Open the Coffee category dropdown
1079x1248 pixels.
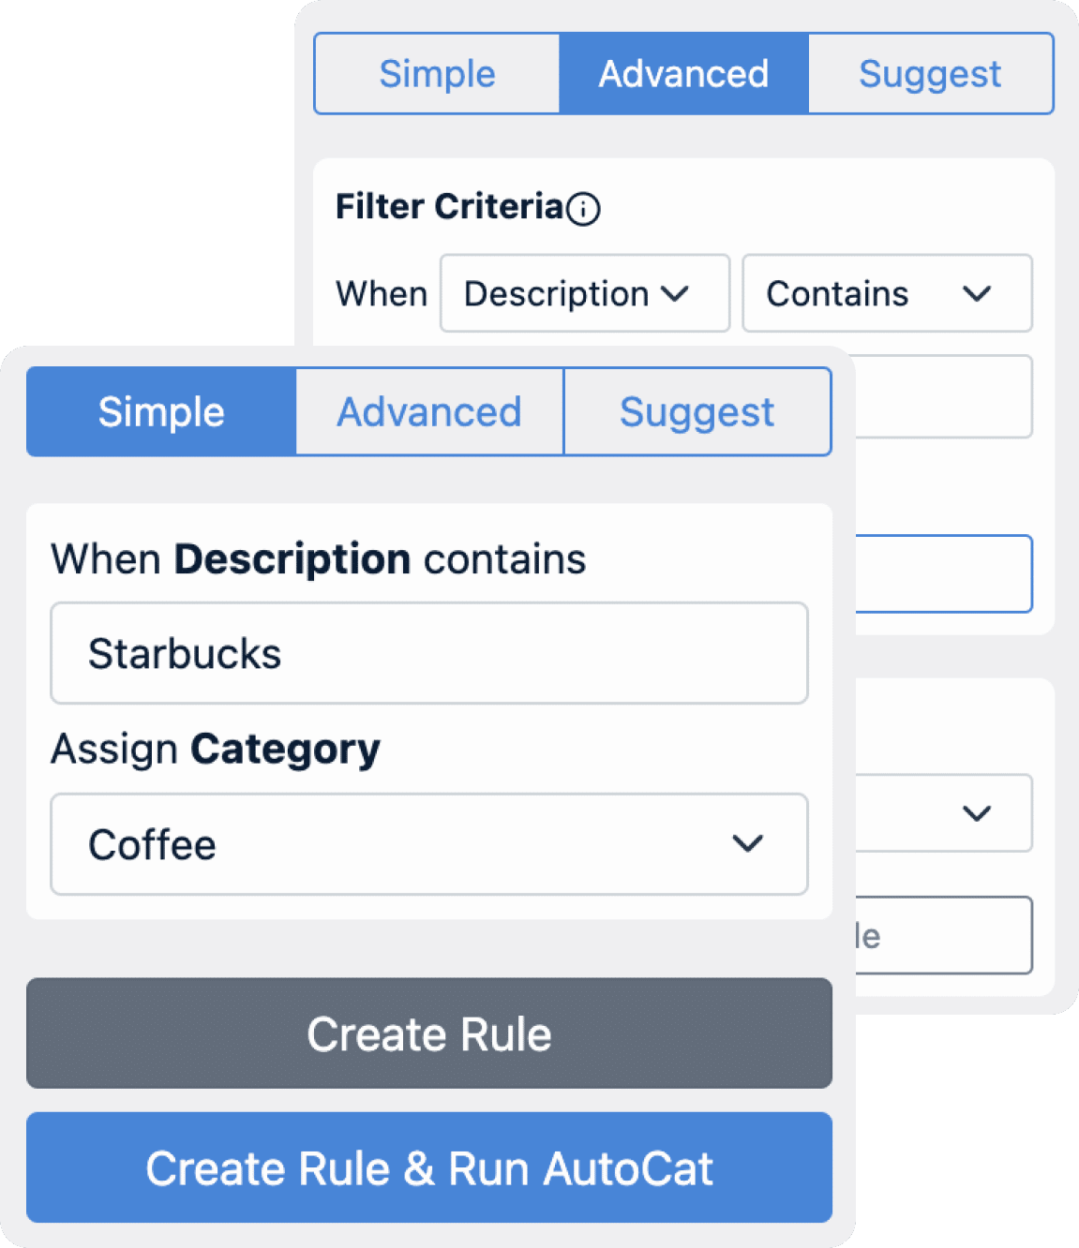coord(429,844)
